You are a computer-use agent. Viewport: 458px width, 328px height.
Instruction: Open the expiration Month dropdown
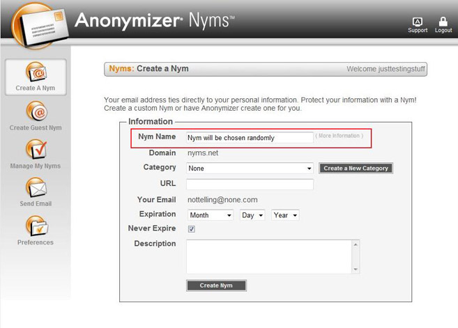tap(210, 215)
